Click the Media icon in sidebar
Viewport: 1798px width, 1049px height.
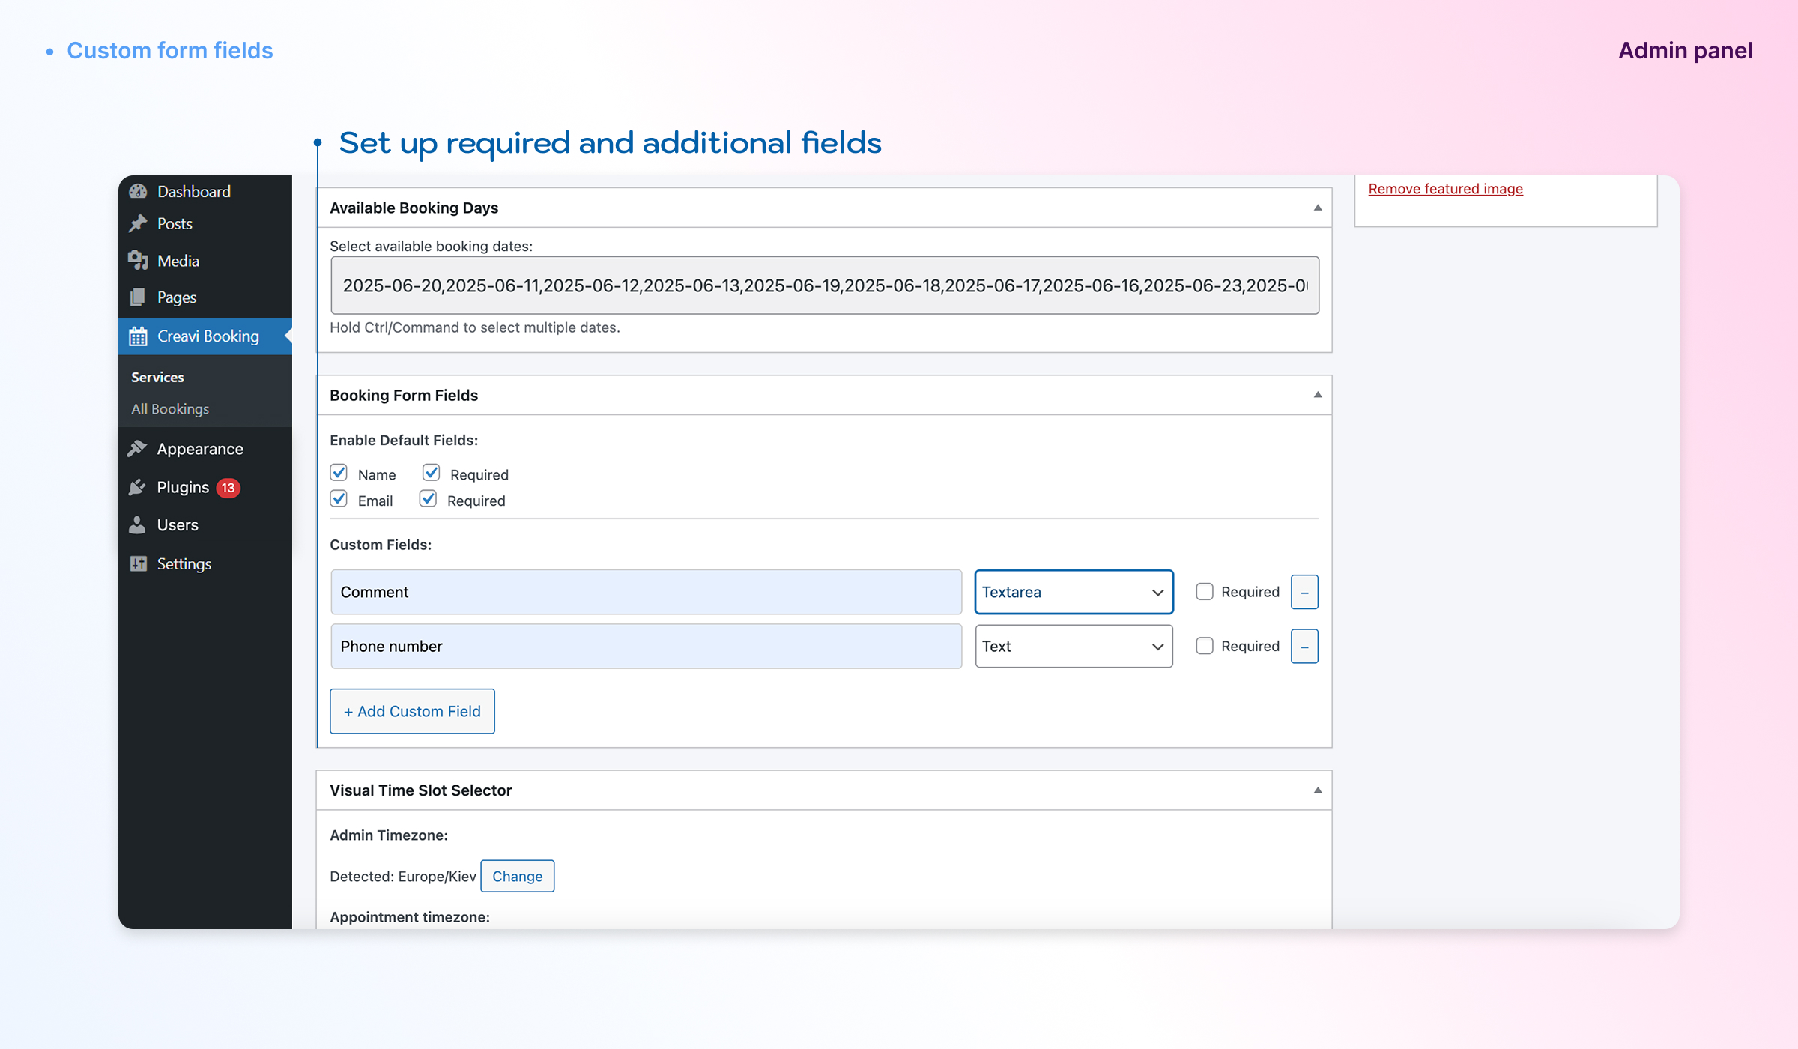(x=138, y=260)
